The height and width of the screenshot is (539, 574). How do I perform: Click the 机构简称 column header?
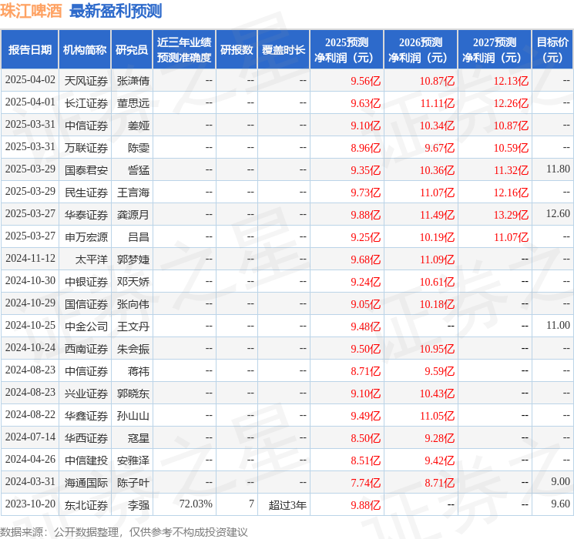[x=85, y=50]
